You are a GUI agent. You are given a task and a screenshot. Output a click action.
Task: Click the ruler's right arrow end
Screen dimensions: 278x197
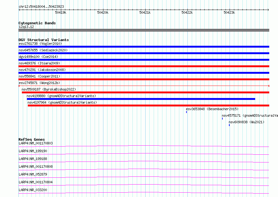click(x=268, y=10)
